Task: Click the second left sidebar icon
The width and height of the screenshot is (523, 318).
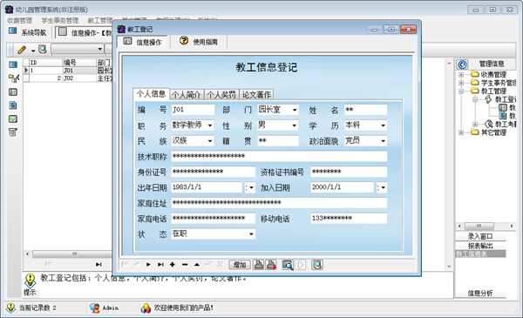Action: click(x=13, y=78)
